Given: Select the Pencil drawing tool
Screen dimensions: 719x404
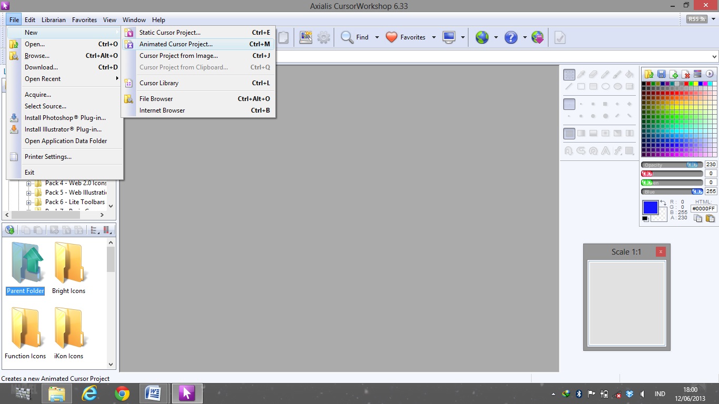Looking at the screenshot, I should pos(605,74).
